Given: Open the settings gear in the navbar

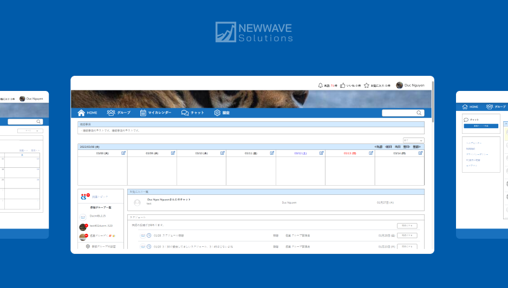Looking at the screenshot, I should [217, 113].
